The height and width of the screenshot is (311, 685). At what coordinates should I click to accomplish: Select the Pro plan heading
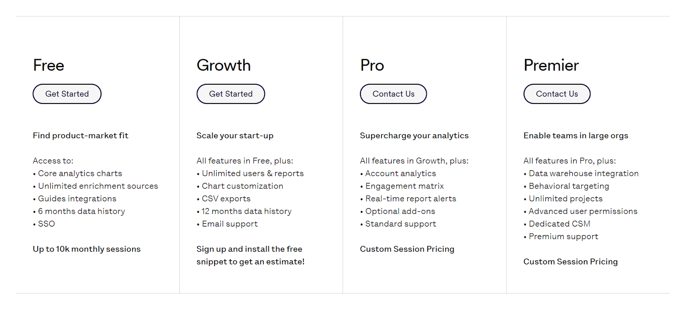point(372,65)
